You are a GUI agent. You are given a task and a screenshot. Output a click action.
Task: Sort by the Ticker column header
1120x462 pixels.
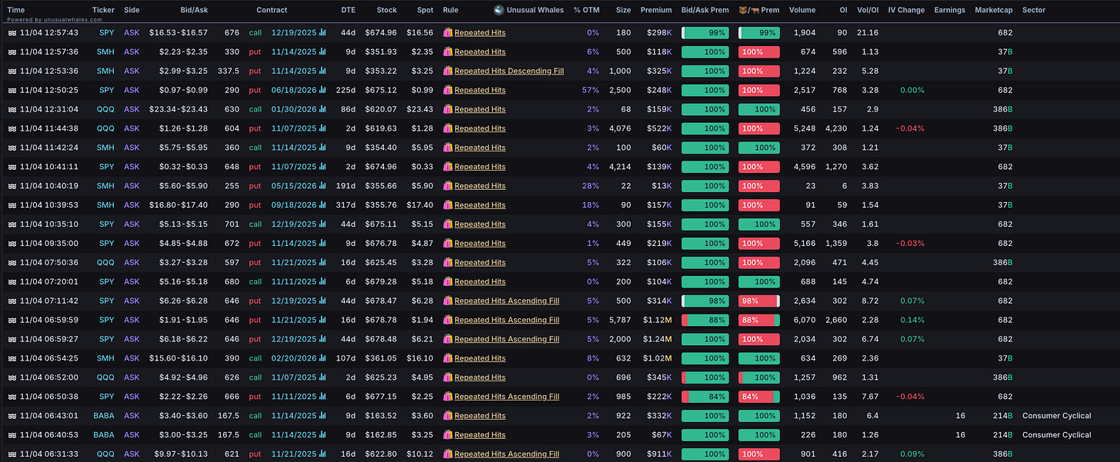point(103,10)
